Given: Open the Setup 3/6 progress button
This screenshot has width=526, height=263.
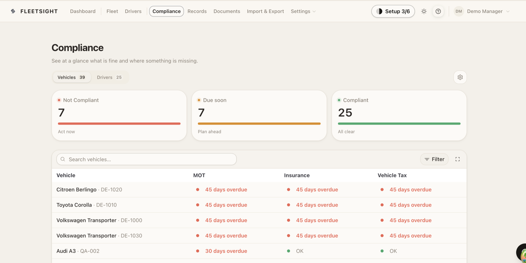Looking at the screenshot, I should [393, 11].
